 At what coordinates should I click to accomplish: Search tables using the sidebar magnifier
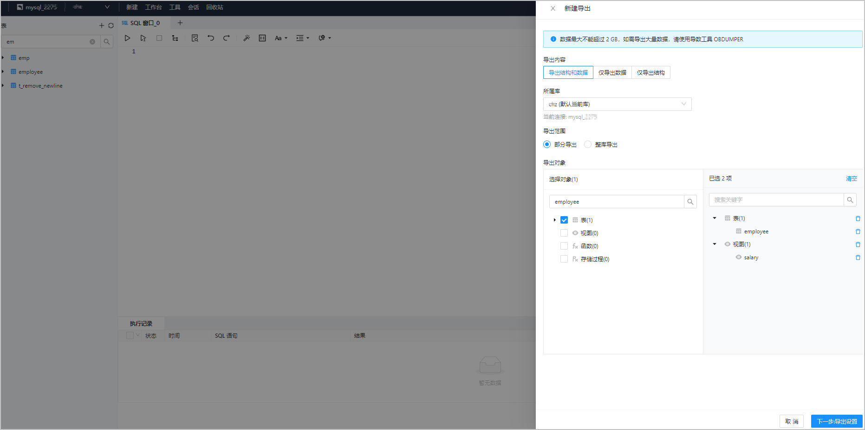[107, 42]
